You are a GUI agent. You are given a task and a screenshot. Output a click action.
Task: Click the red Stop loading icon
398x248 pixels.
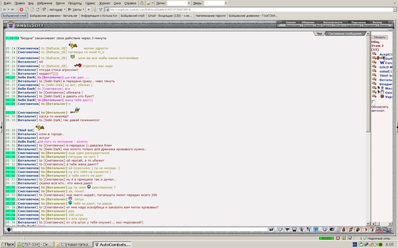[22, 9]
